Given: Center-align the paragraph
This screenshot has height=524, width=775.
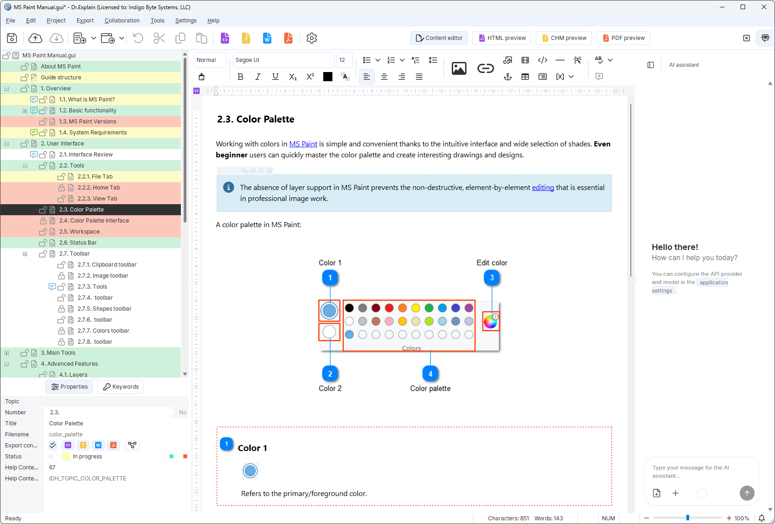Looking at the screenshot, I should click(x=384, y=77).
